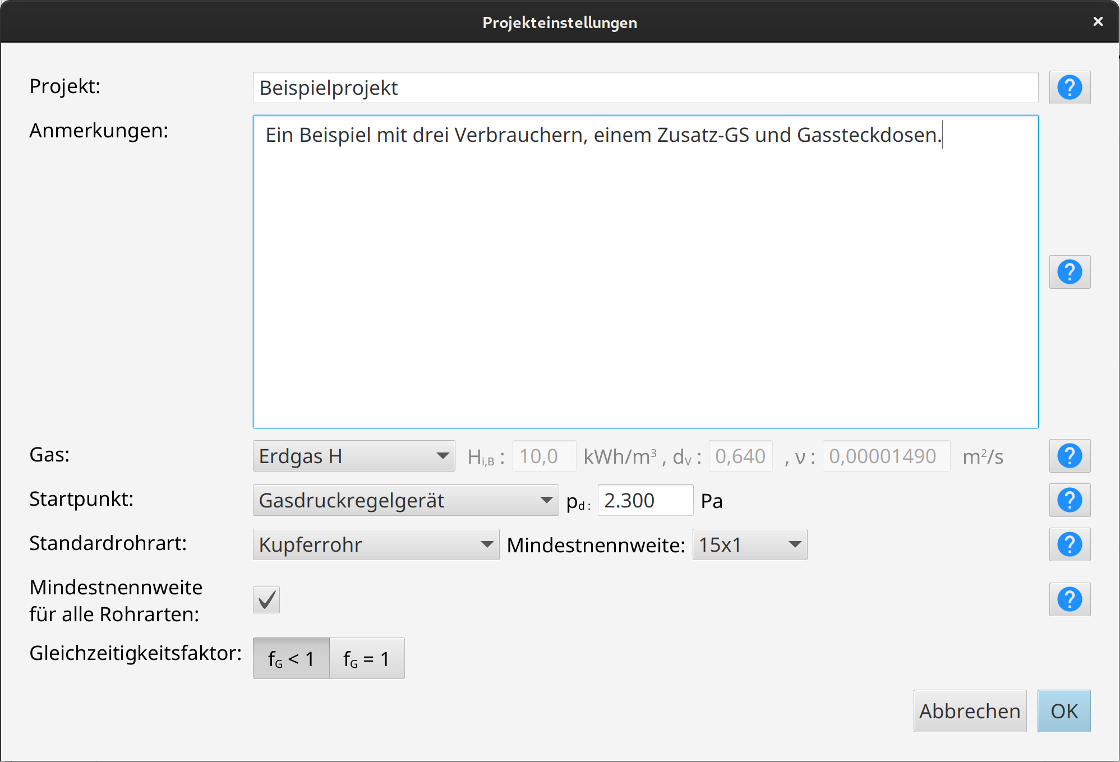The image size is (1120, 762).
Task: Open the Erdgas H gas dropdown
Action: tap(353, 456)
